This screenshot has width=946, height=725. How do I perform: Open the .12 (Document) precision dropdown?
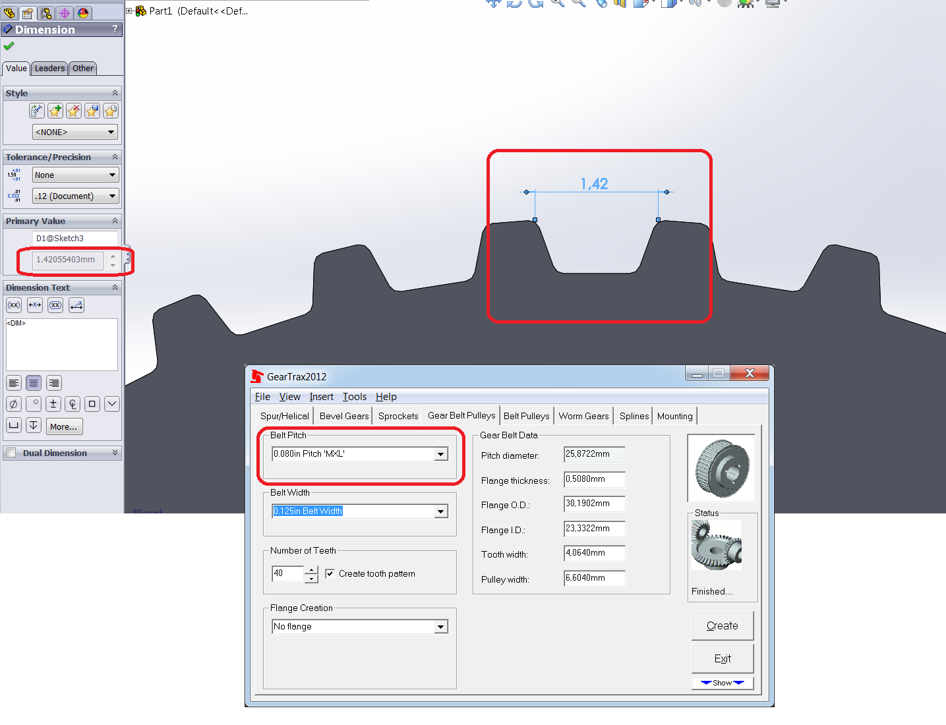tap(75, 196)
